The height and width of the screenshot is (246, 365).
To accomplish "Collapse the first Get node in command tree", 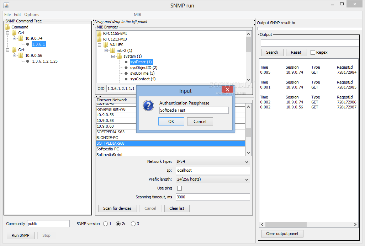I will point(8,33).
